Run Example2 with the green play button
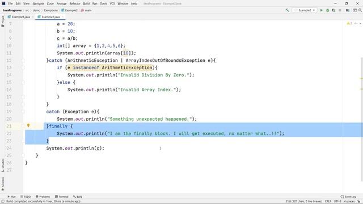This screenshot has width=363, height=204. pyautogui.click(x=322, y=10)
